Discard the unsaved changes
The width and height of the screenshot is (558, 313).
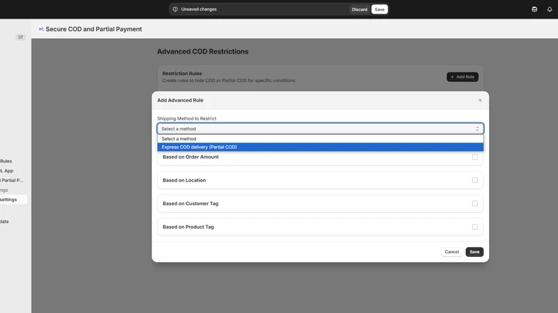click(359, 9)
